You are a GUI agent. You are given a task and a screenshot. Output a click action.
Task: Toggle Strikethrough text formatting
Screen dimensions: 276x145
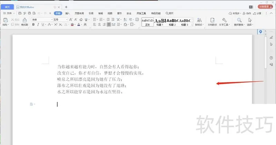pos(49,24)
